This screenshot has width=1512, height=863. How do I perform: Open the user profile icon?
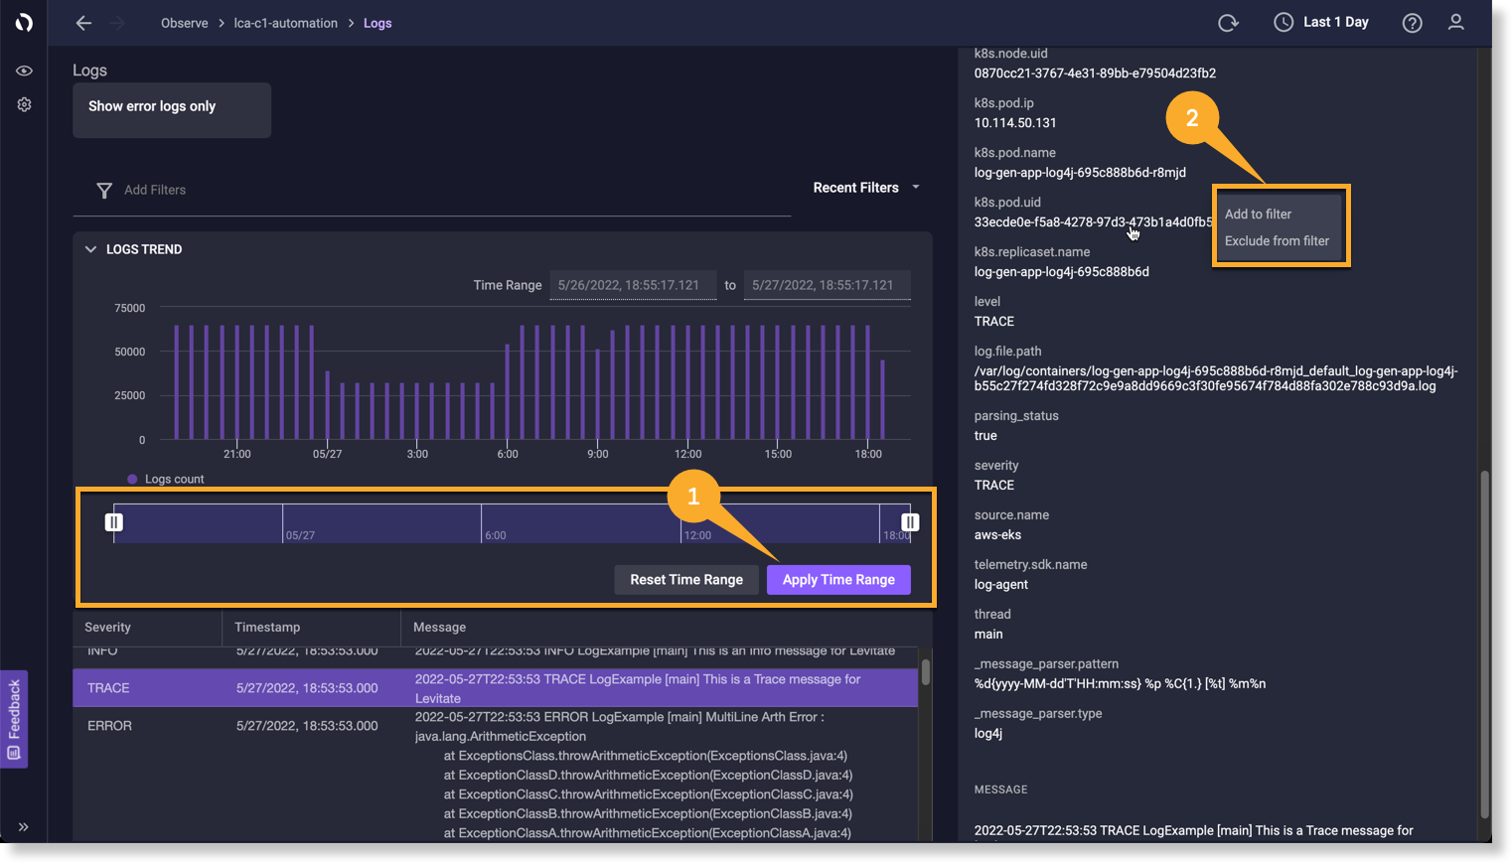(1455, 22)
